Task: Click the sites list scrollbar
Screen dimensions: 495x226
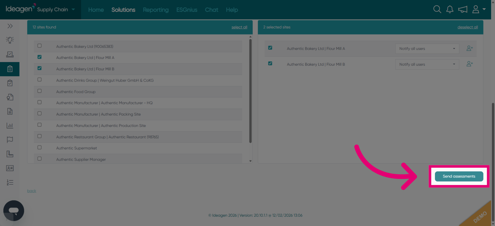Action: coord(250,91)
